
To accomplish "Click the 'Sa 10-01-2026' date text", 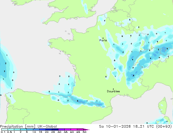I will (115, 126).
